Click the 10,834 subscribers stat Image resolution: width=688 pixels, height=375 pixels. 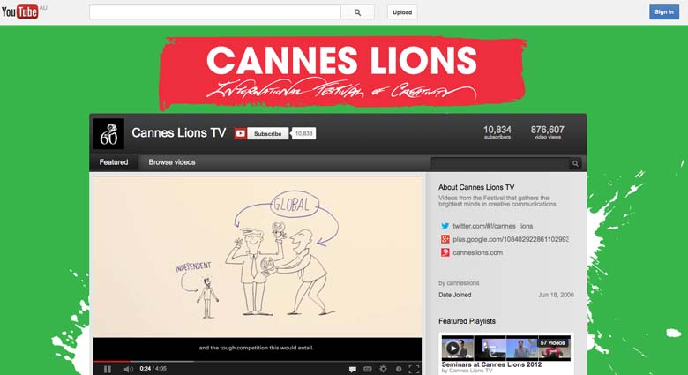click(x=497, y=131)
